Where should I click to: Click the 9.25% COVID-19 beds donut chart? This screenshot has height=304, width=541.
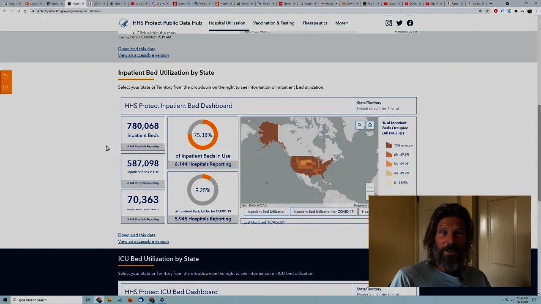pos(203,190)
